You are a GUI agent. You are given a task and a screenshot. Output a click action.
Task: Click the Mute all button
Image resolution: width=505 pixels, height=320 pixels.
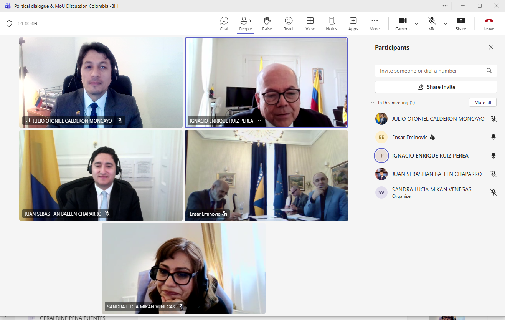483,103
